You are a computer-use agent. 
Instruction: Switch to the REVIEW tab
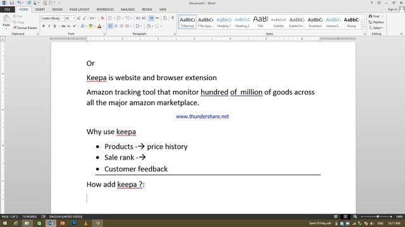click(x=147, y=9)
